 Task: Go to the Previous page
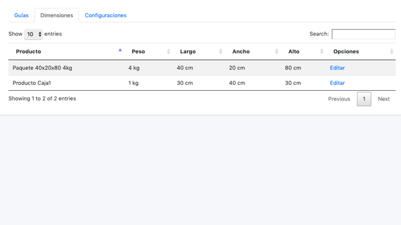coord(339,99)
